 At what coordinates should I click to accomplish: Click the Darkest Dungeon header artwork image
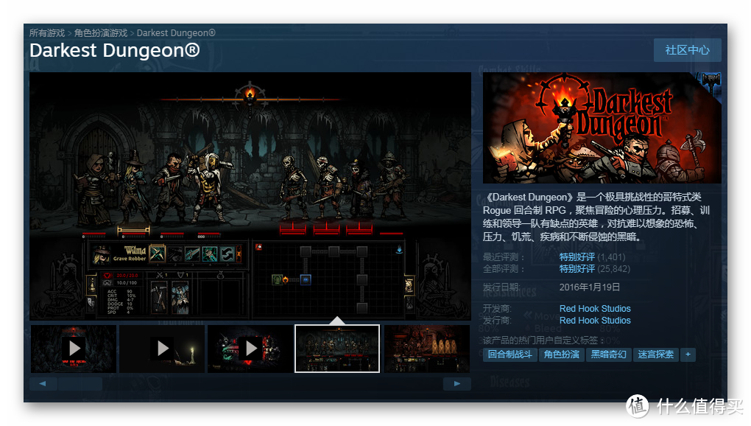pos(602,128)
